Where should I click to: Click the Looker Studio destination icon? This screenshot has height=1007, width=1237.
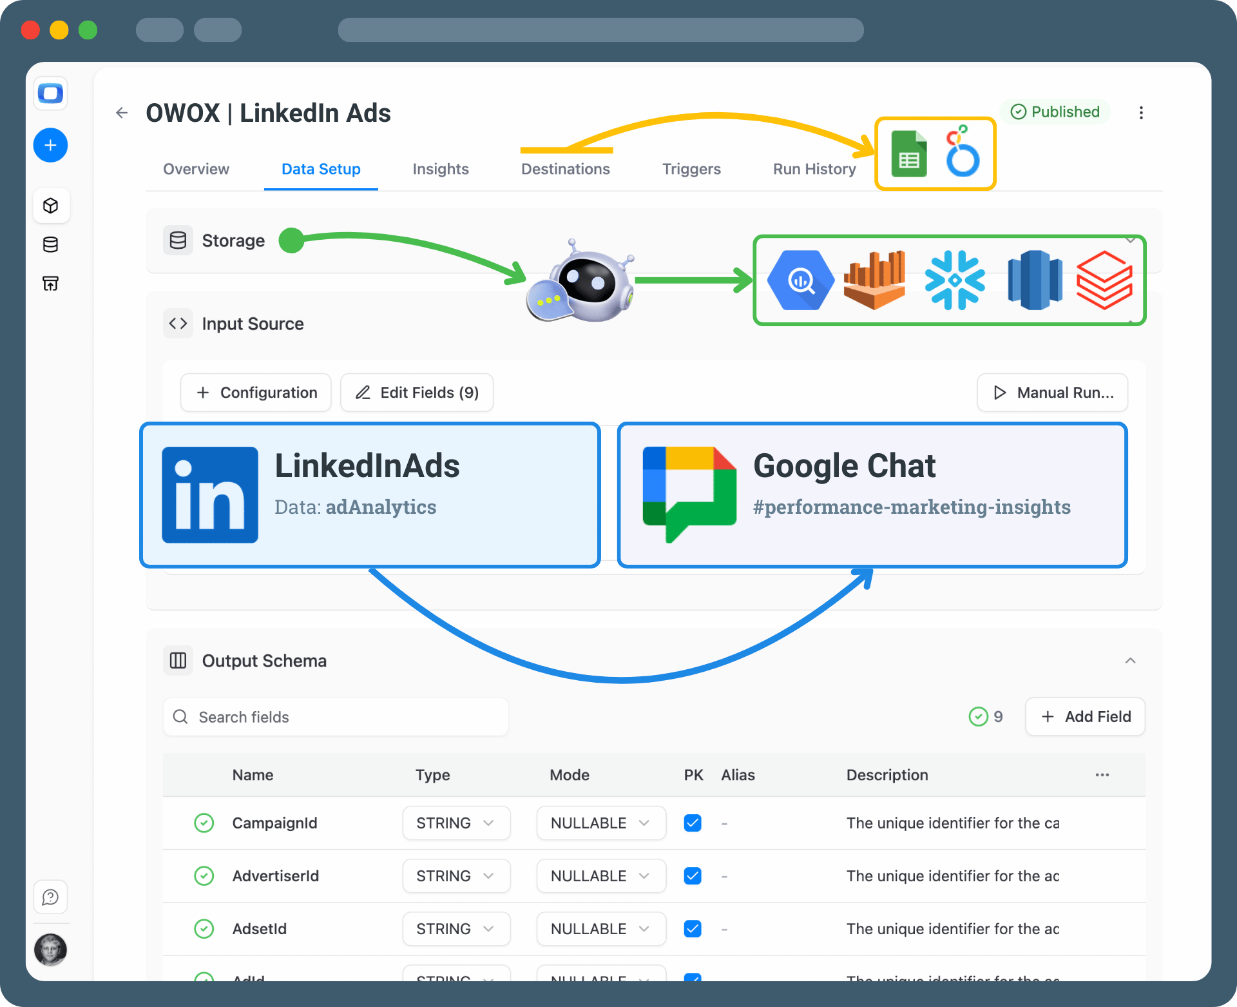pos(963,152)
